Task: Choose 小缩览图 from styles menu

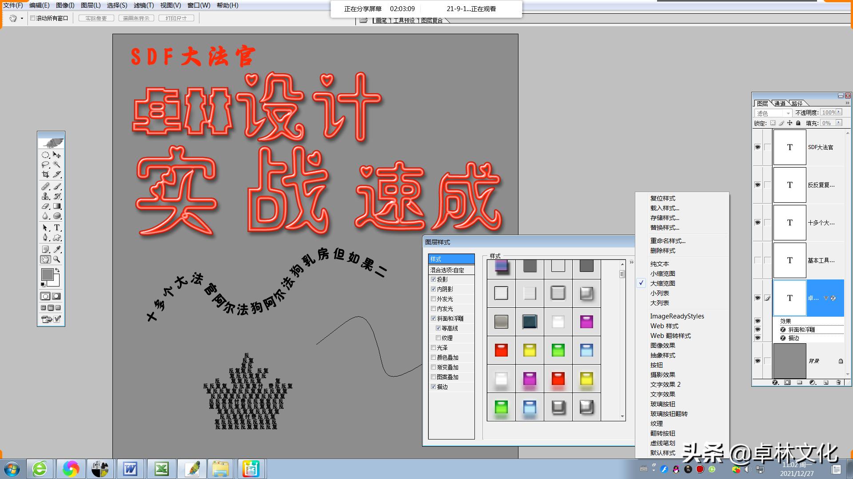Action: [x=662, y=274]
